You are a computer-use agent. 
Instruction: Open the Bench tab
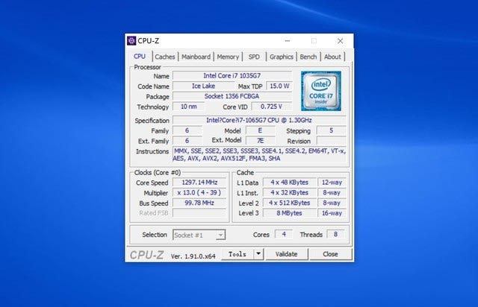[x=308, y=57]
